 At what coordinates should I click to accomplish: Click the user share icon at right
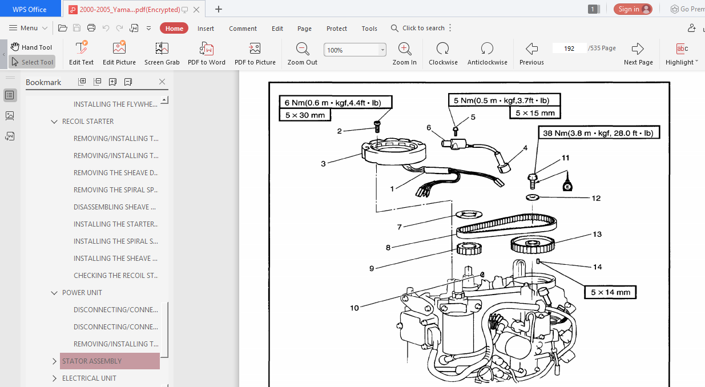point(692,28)
